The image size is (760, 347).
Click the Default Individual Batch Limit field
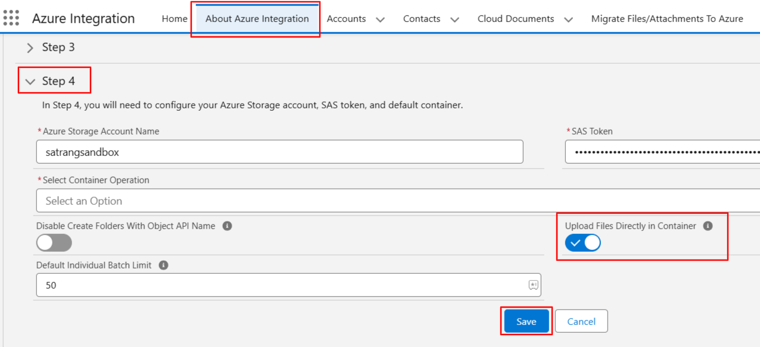pyautogui.click(x=289, y=285)
